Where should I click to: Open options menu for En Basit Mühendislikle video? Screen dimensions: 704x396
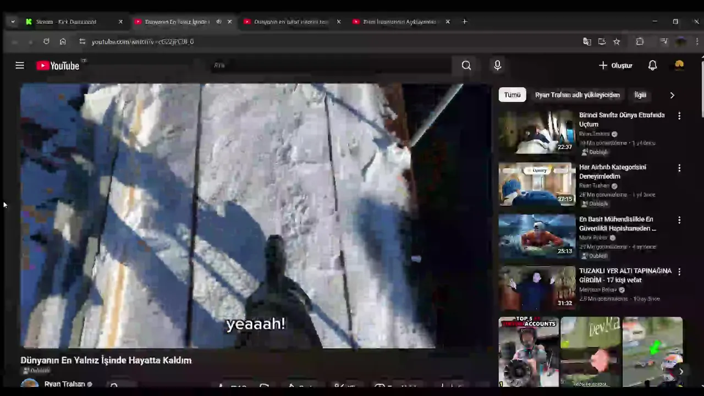coord(679,220)
